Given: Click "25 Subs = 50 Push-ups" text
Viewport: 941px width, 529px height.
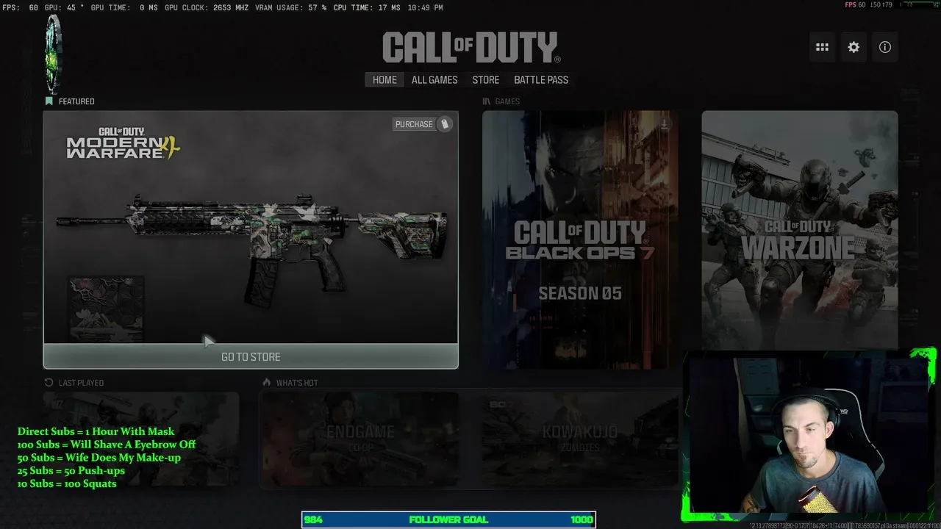Looking at the screenshot, I should click(71, 470).
